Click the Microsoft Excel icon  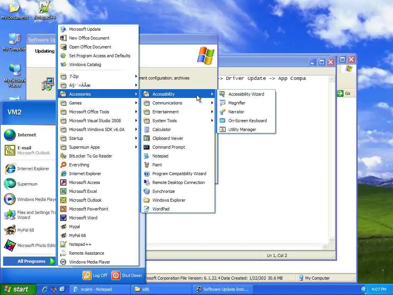click(x=63, y=191)
